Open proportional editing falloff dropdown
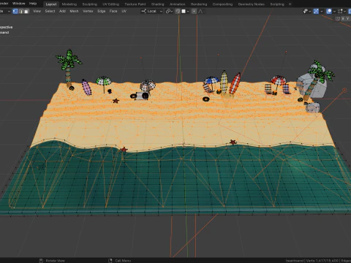 pyautogui.click(x=200, y=11)
